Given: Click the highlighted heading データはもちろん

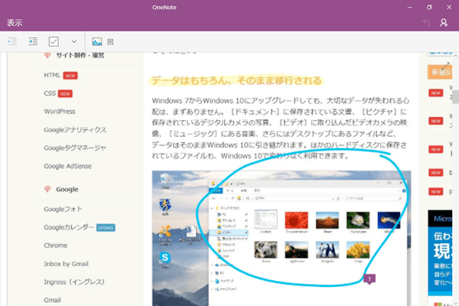Looking at the screenshot, I should [236, 80].
